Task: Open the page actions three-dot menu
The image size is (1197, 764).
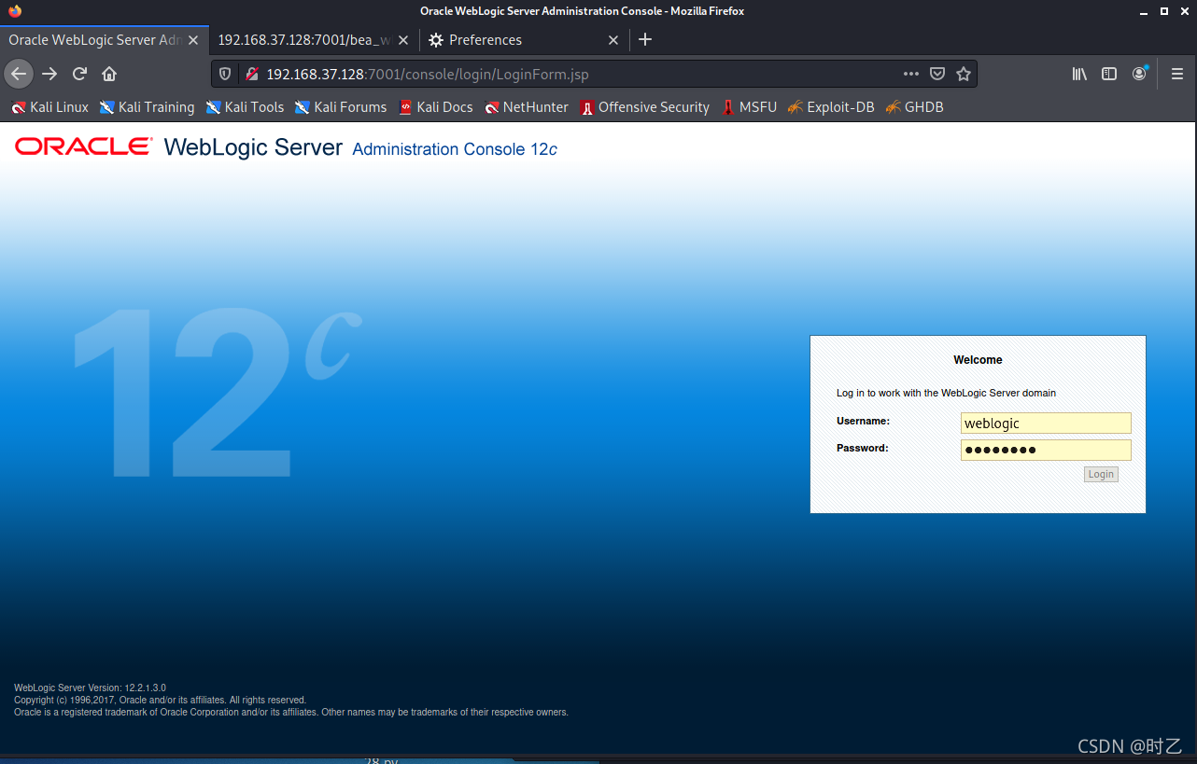Action: coord(911,74)
